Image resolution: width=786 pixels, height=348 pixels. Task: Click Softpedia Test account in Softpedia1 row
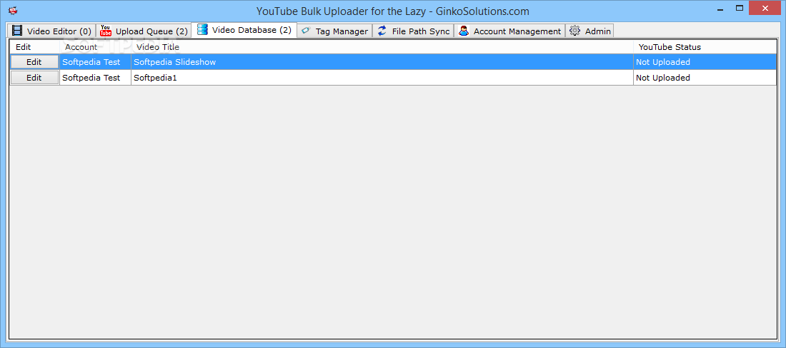coord(95,78)
